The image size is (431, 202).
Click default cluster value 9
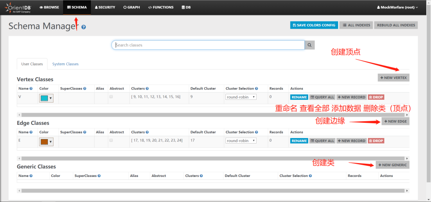pyautogui.click(x=191, y=97)
